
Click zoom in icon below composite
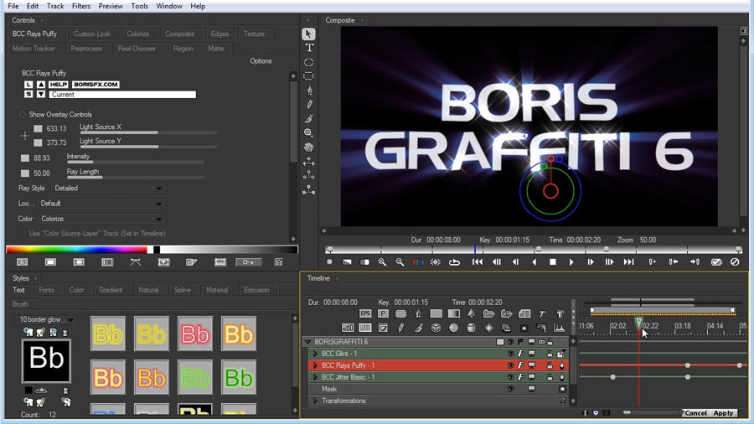tap(382, 262)
